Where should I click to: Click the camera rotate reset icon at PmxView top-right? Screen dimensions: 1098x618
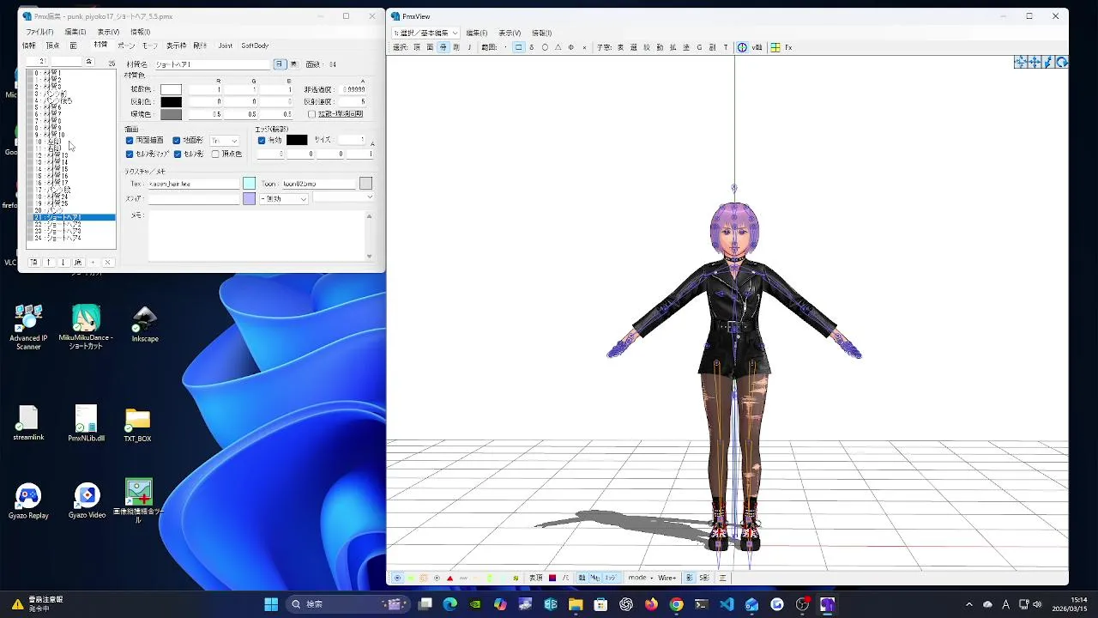coord(1062,62)
